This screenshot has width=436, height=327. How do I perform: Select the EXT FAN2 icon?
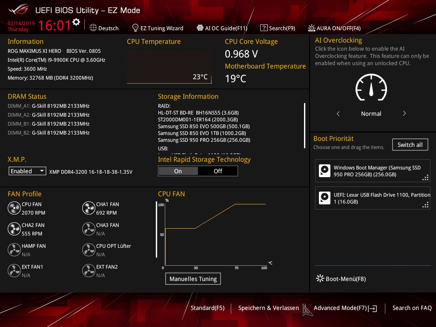[89, 271]
